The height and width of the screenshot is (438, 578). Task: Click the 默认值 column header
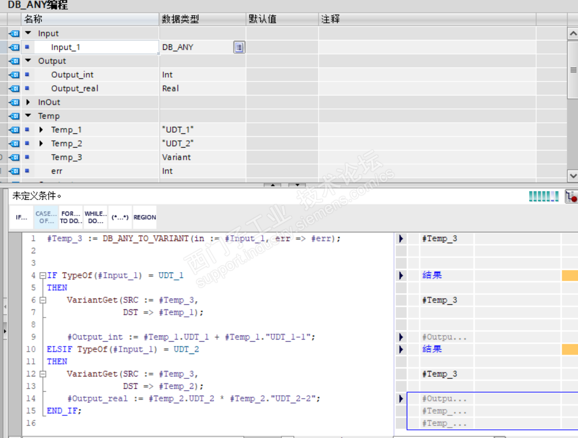pyautogui.click(x=282, y=19)
